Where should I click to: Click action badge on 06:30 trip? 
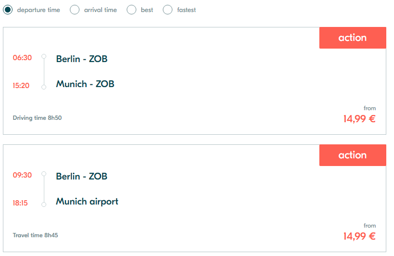(x=353, y=38)
